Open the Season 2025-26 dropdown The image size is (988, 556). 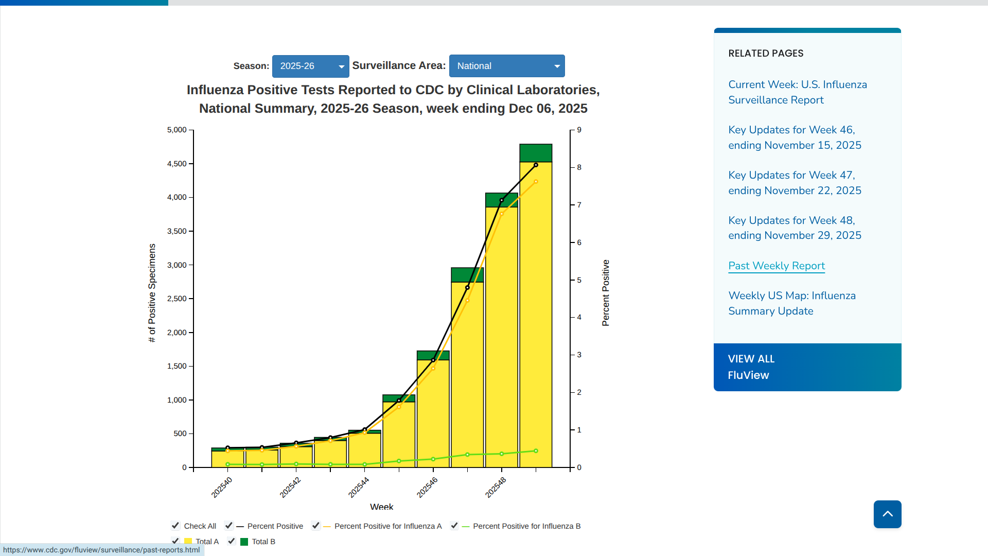pyautogui.click(x=310, y=66)
